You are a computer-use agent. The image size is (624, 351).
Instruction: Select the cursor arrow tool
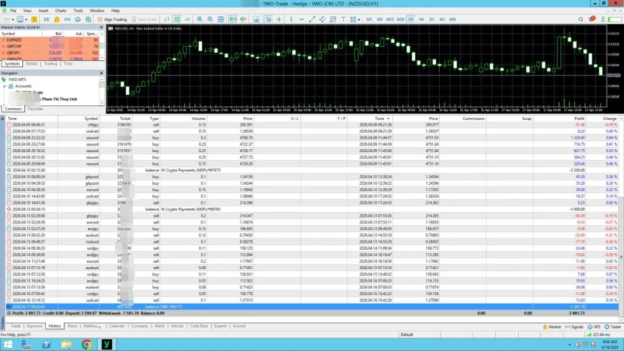click(x=268, y=19)
